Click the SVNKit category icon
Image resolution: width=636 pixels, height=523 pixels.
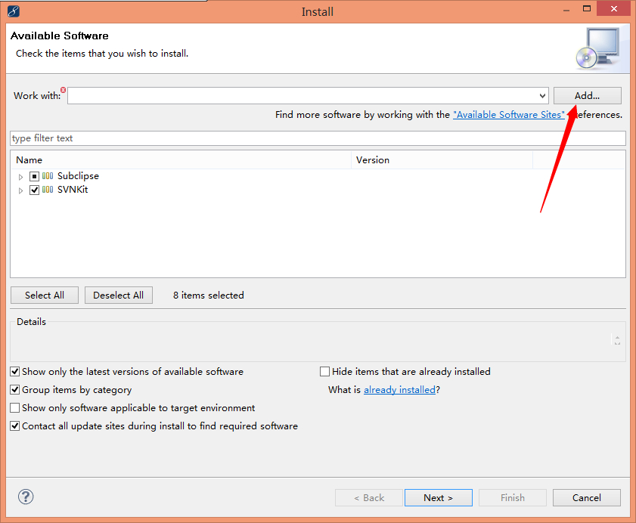pyautogui.click(x=48, y=190)
